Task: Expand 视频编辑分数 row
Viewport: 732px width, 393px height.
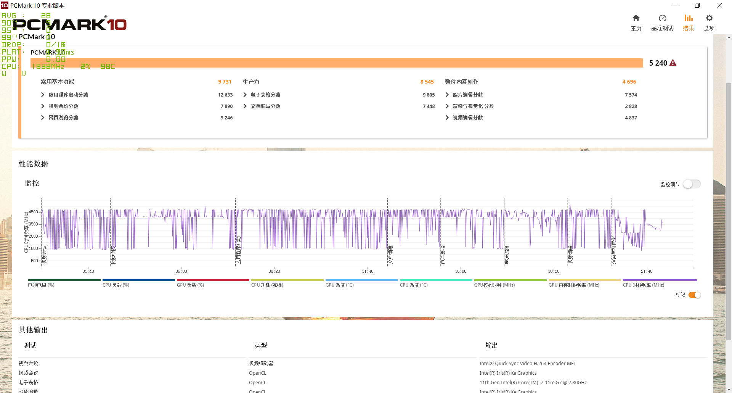Action: (447, 118)
